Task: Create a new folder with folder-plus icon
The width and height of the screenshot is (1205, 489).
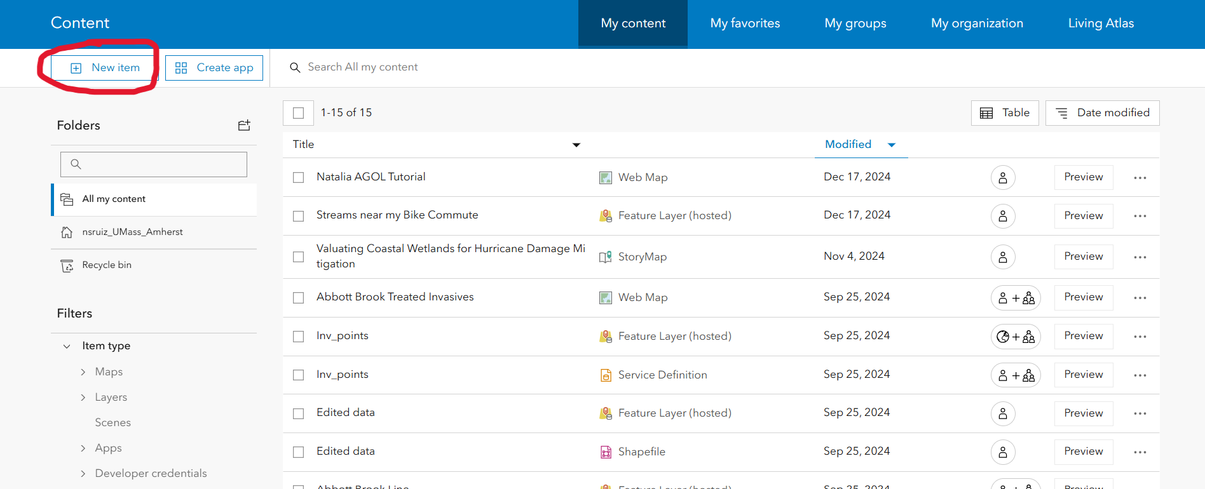Action: (x=244, y=125)
